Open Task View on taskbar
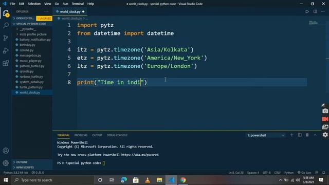Image resolution: width=329 pixels, height=185 pixels. pyautogui.click(x=112, y=180)
